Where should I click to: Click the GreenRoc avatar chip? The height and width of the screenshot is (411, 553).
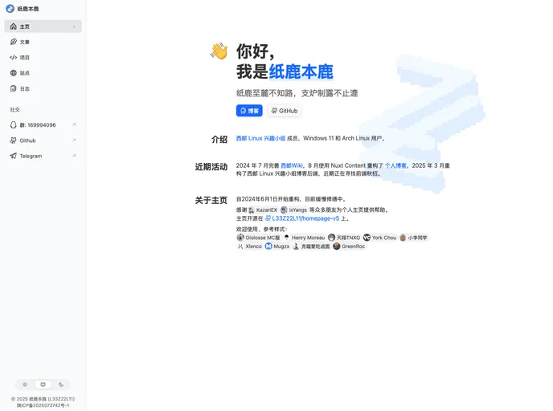tap(349, 246)
